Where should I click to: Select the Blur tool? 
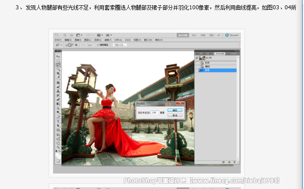pyautogui.click(x=58, y=108)
